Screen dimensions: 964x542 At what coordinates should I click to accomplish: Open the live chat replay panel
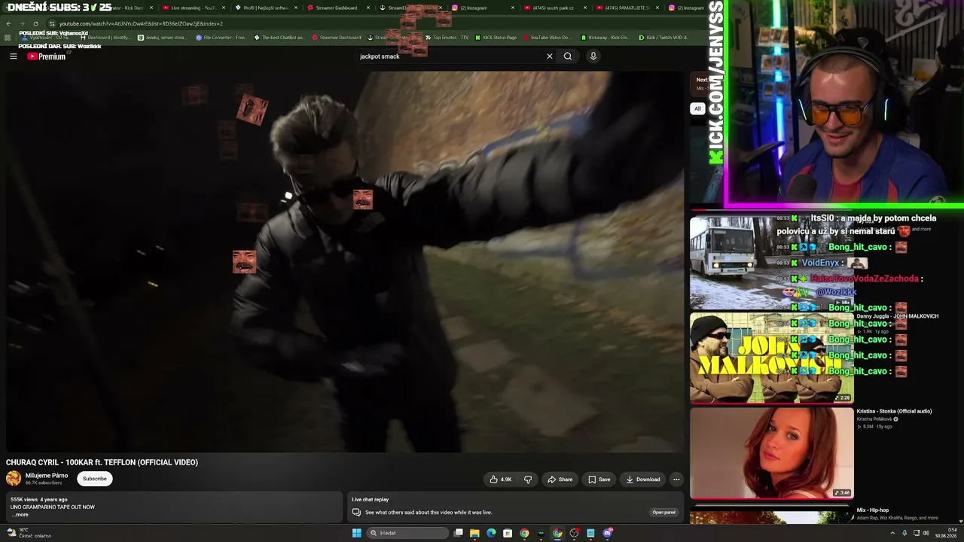point(664,513)
